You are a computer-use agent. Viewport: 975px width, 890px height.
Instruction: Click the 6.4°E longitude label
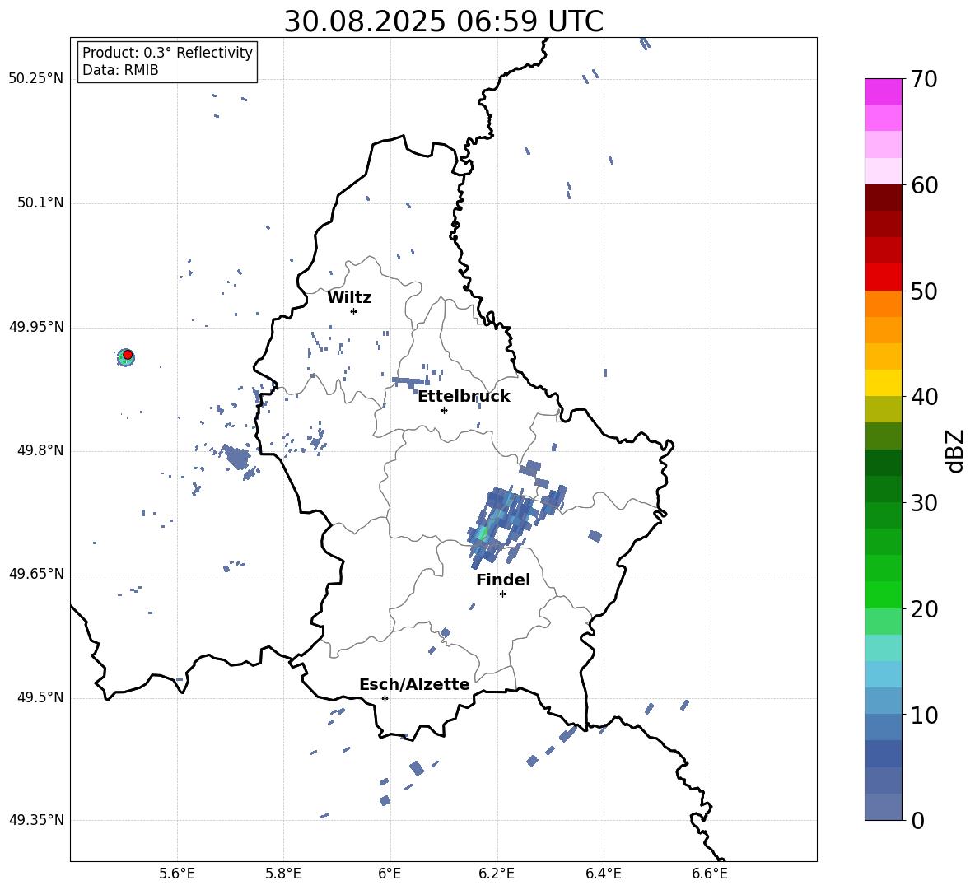[603, 874]
